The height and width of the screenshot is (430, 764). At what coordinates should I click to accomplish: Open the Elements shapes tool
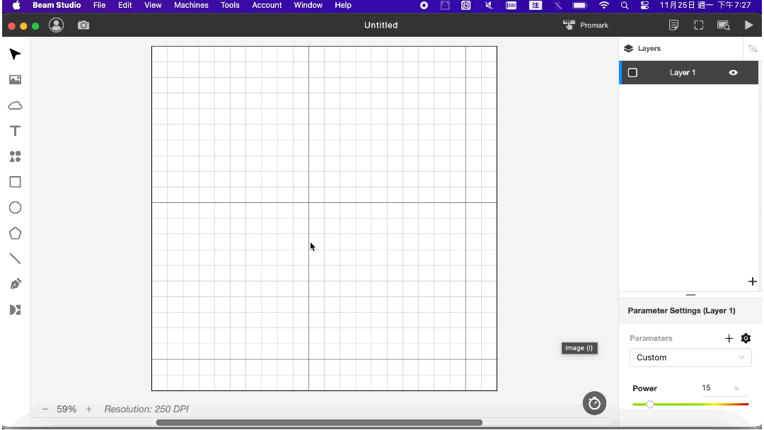[x=15, y=156]
